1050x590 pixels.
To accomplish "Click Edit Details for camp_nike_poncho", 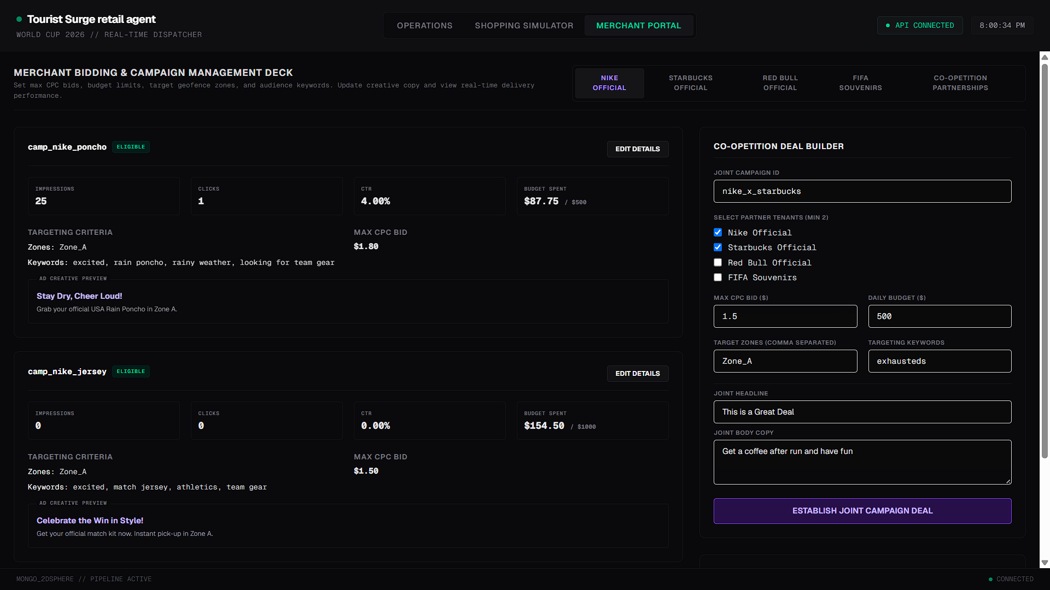I will 638,149.
